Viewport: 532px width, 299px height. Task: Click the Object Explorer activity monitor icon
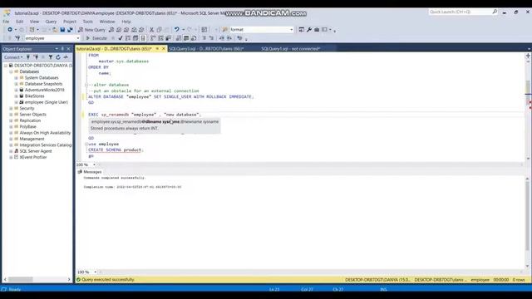66,57
